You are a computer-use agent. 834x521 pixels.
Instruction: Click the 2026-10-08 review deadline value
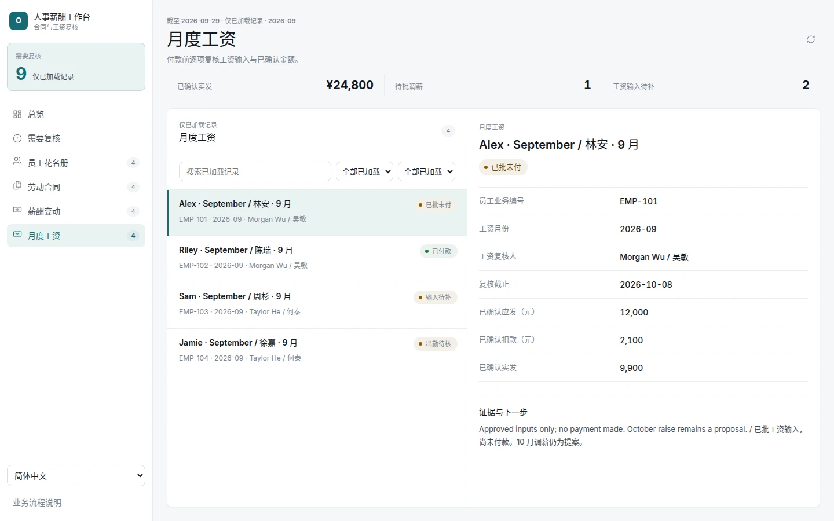click(x=646, y=285)
